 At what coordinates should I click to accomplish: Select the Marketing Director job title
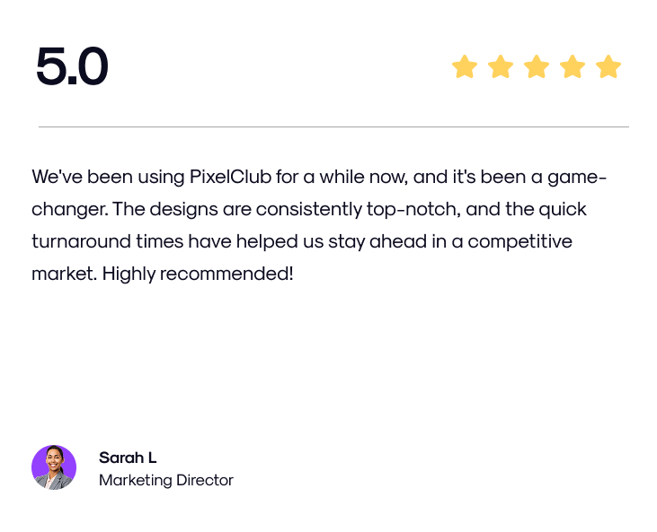[166, 480]
